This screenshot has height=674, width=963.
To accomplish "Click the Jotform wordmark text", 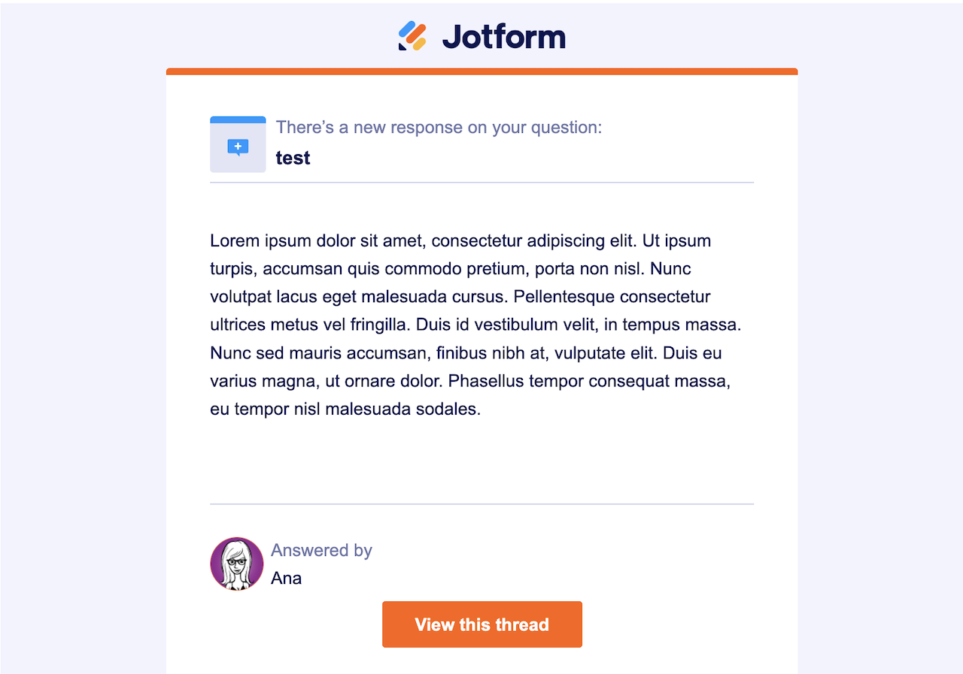I will [503, 36].
